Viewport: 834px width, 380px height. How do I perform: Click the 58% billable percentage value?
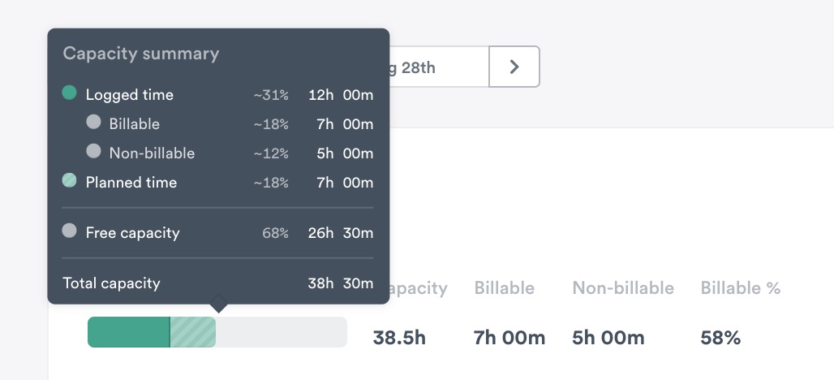[x=720, y=337]
